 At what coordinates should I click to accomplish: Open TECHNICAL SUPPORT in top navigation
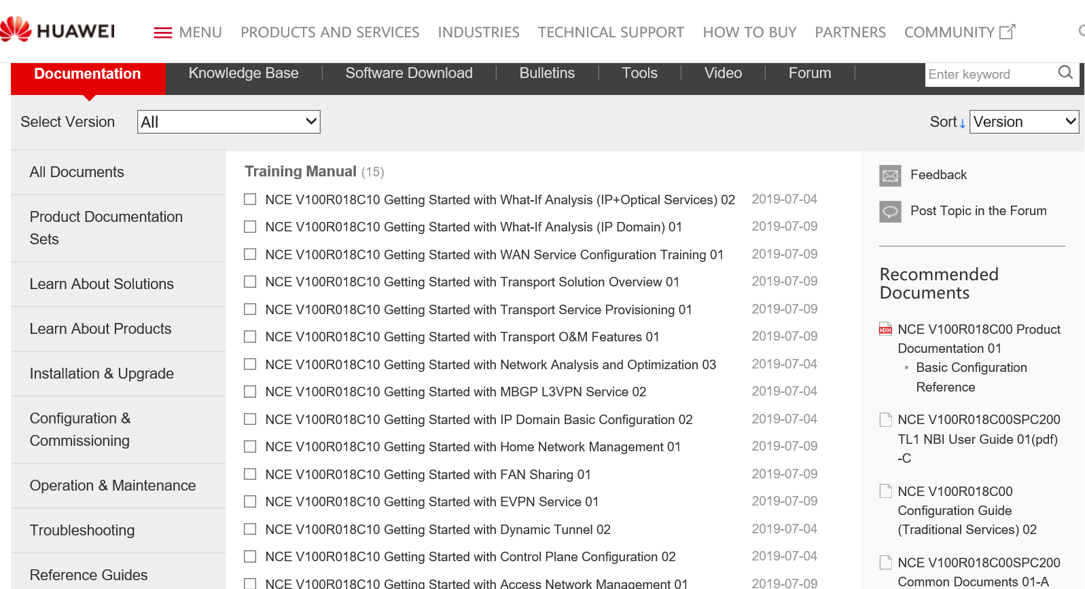pyautogui.click(x=611, y=33)
